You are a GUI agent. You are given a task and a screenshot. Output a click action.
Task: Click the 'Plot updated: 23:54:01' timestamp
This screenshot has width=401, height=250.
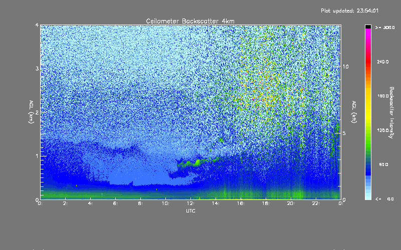pos(349,10)
